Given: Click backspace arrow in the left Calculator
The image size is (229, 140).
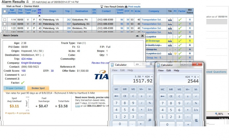Looking at the screenshot, I should pos(116,96).
